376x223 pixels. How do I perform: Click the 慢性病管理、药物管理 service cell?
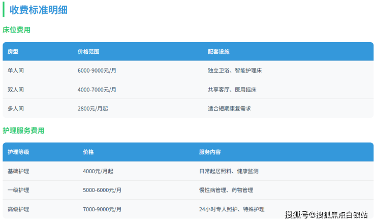226,190
